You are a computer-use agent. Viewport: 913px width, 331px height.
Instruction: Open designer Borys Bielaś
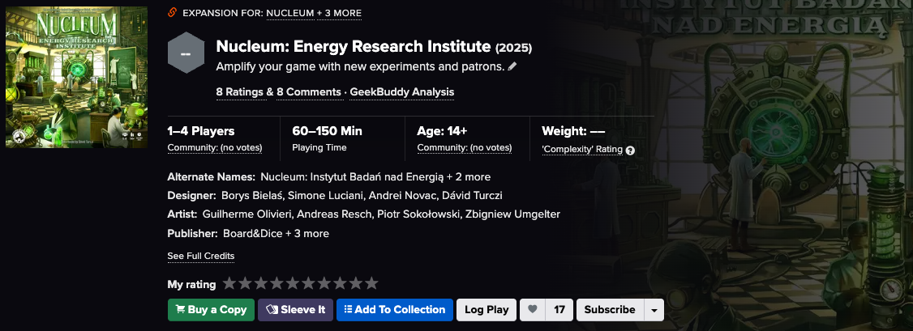(253, 195)
